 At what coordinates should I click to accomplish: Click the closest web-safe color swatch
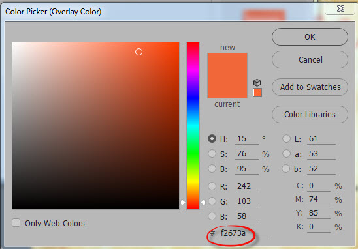pos(257,93)
